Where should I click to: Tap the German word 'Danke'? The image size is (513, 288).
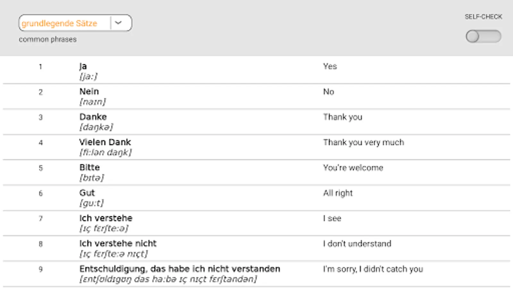93,117
